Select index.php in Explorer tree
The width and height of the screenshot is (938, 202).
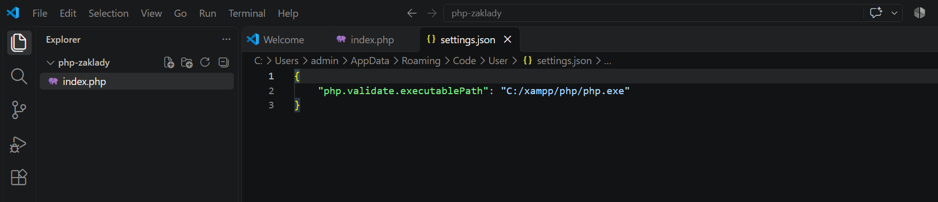(137, 81)
